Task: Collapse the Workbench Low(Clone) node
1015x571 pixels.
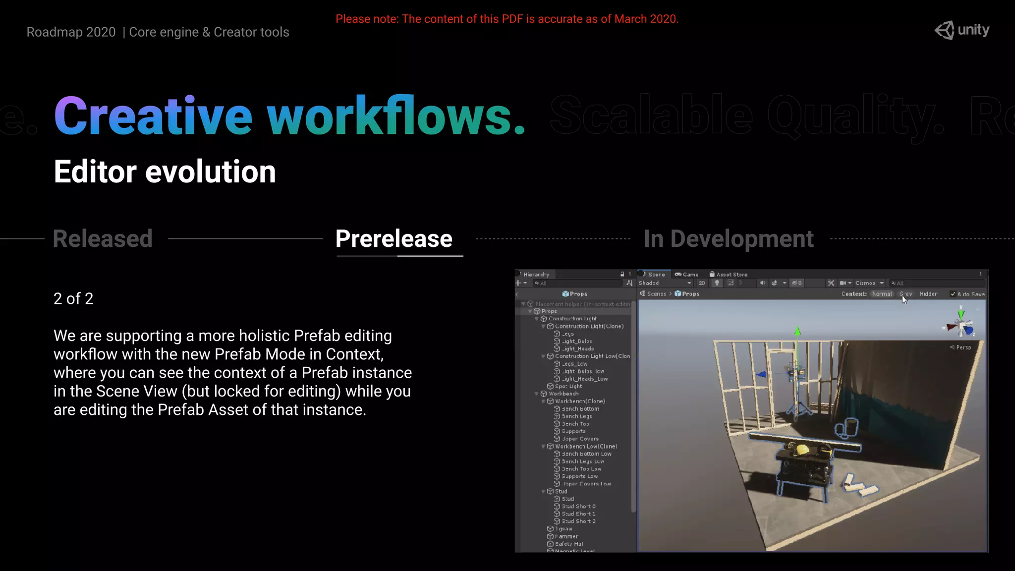Action: click(543, 447)
